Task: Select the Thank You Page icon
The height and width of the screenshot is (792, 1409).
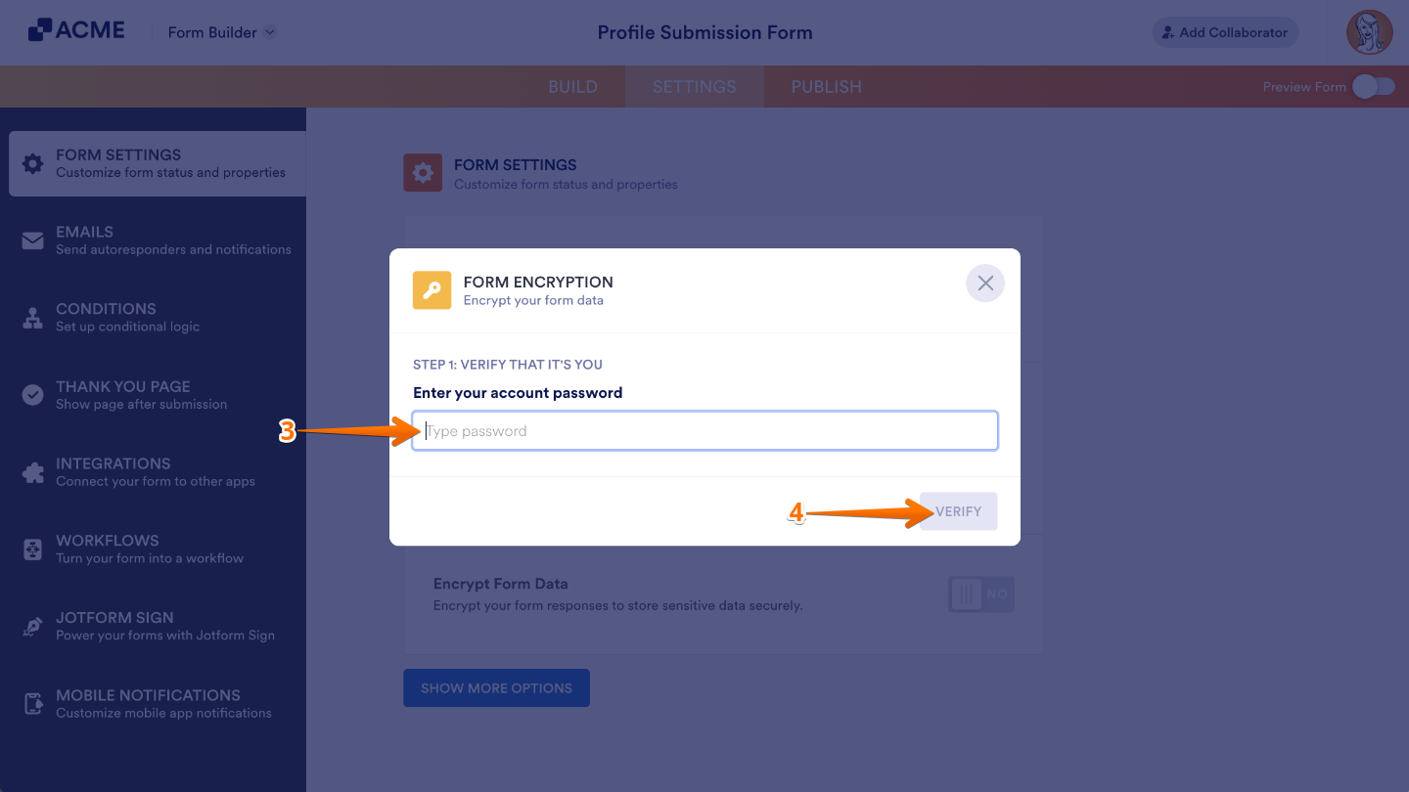Action: [x=34, y=394]
